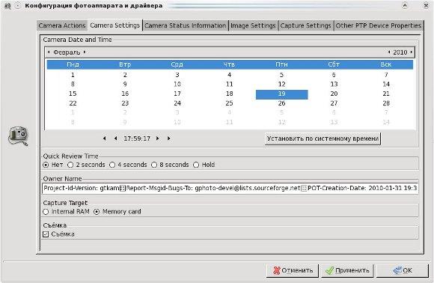Pick day 14 of February in the calendar
This screenshot has width=434, height=283.
point(386,84)
